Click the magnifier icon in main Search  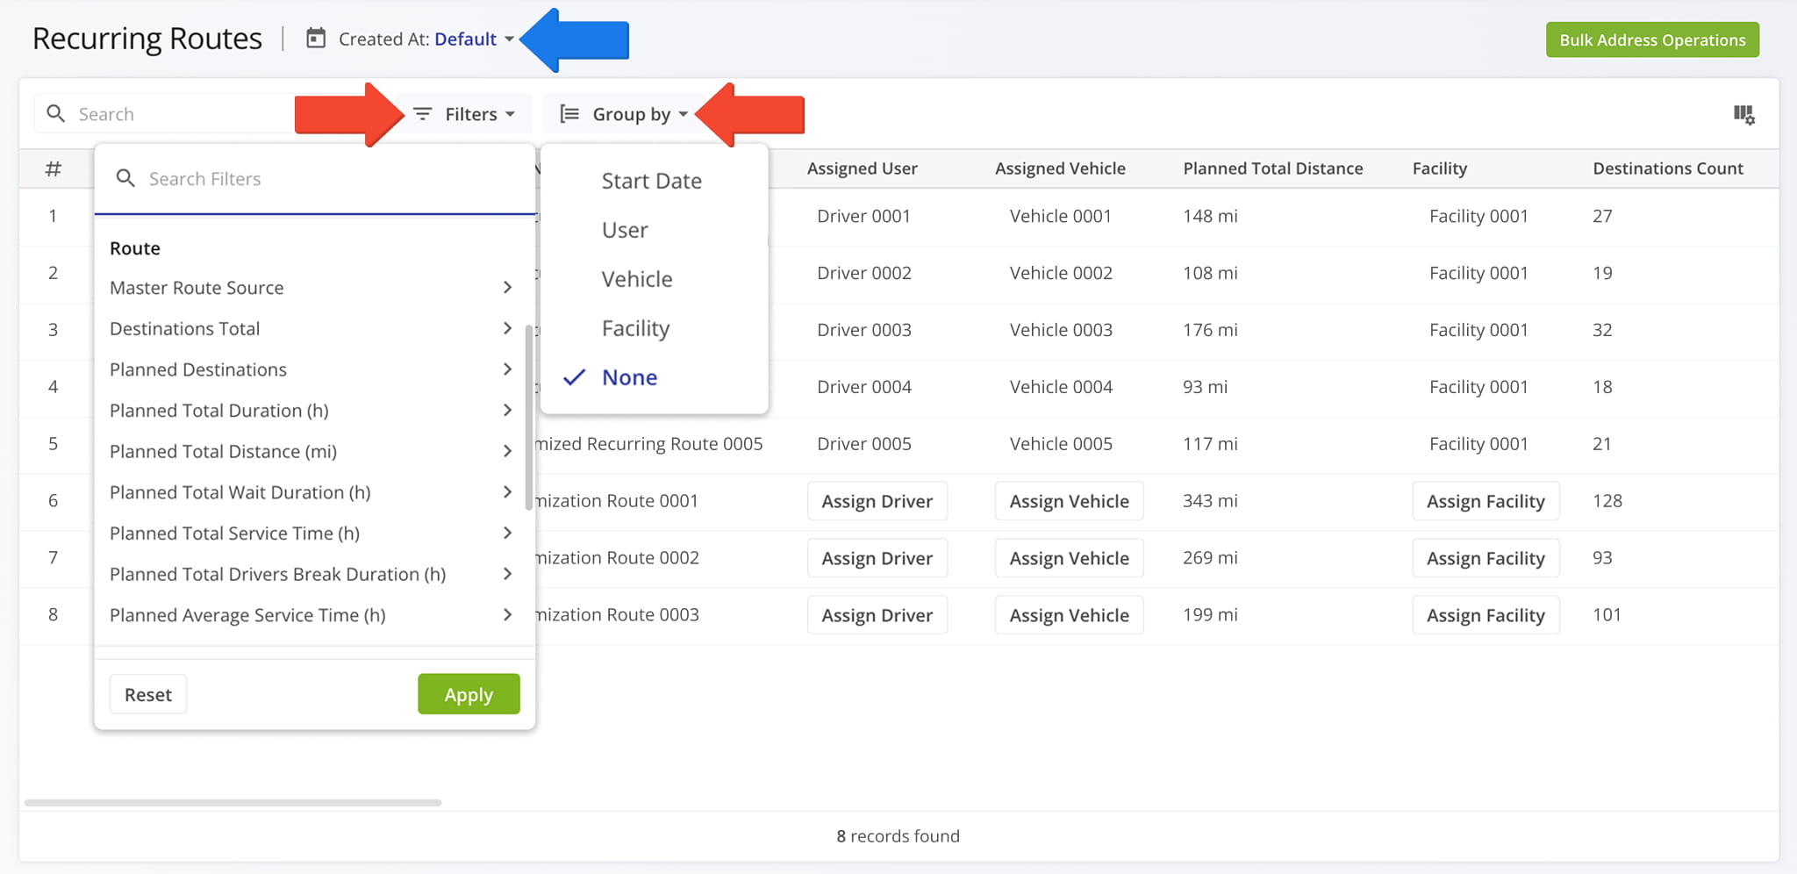[55, 114]
